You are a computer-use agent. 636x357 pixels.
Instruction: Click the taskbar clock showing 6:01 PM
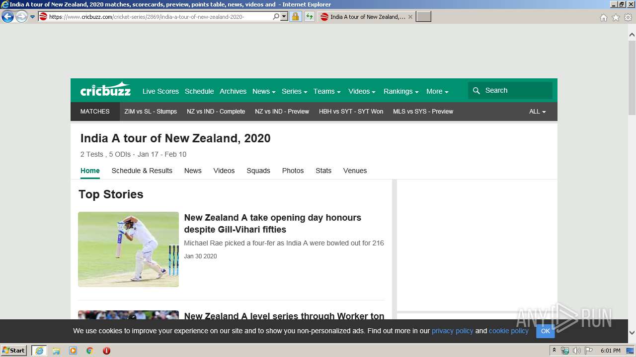click(611, 351)
